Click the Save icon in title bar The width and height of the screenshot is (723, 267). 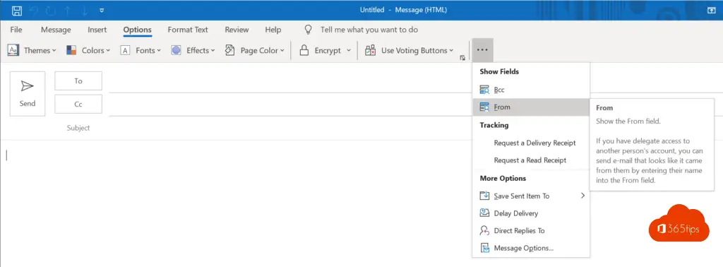pos(17,10)
